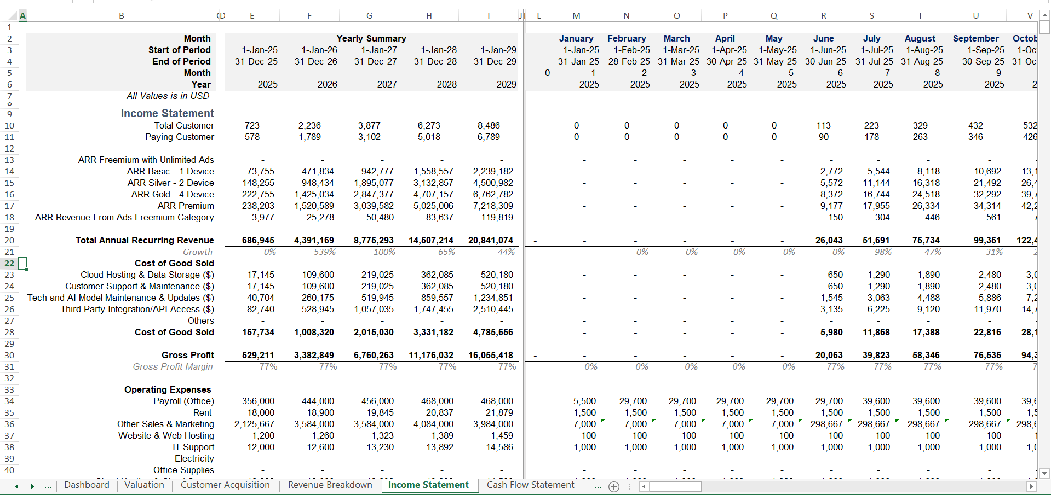1051x495 pixels.
Task: Select Cost of Good Sold total 157,734
Action: click(x=258, y=333)
